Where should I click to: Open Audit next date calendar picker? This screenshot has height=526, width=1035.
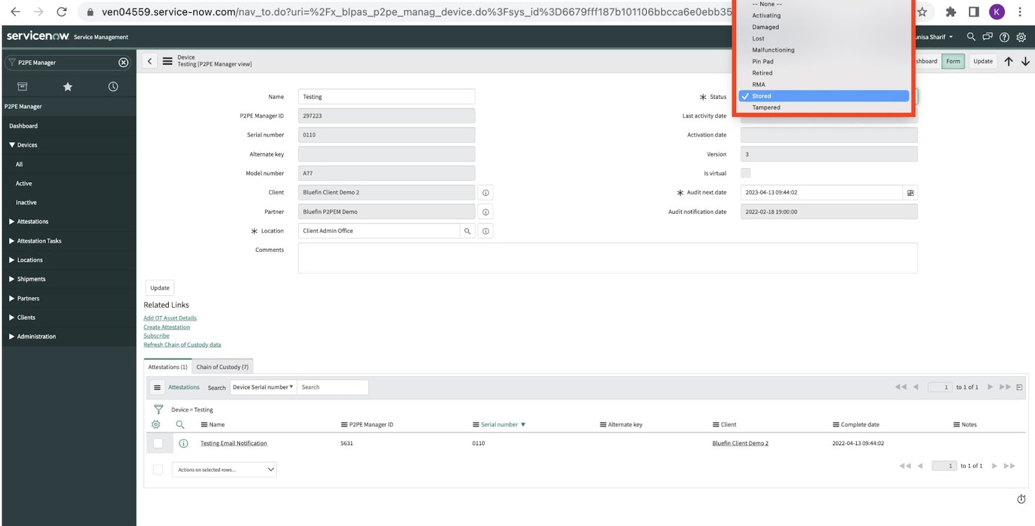pyautogui.click(x=910, y=193)
